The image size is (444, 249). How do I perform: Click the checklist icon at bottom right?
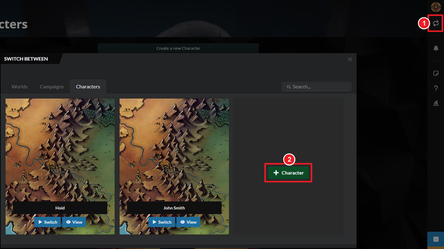point(436,239)
